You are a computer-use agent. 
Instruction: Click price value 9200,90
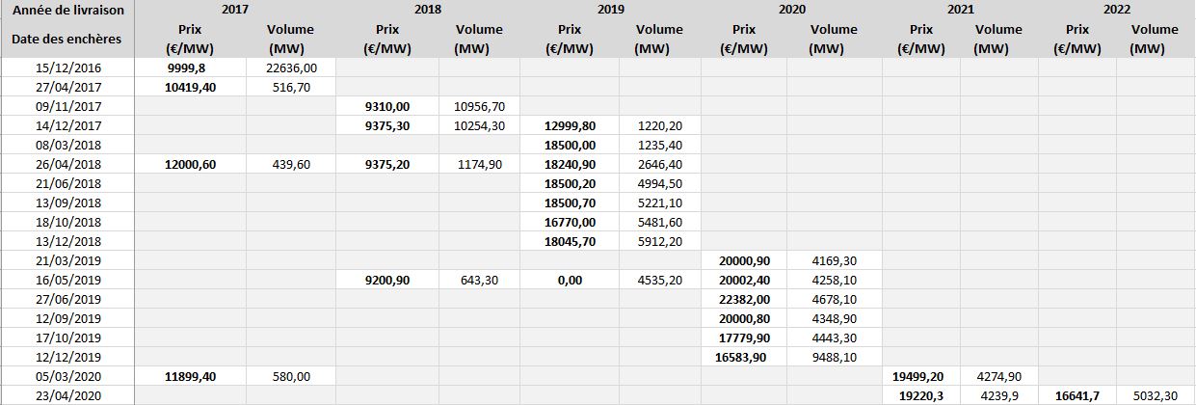[x=387, y=280]
